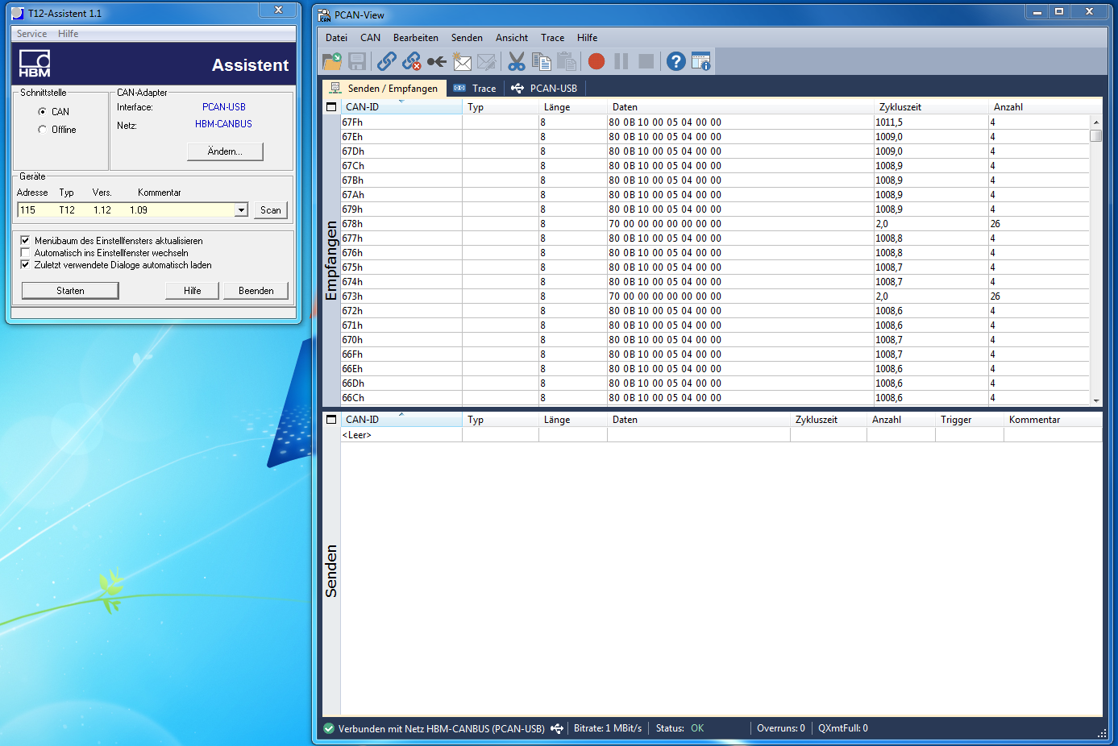Click Overruns: 0 in status bar
The height and width of the screenshot is (746, 1118).
click(780, 728)
